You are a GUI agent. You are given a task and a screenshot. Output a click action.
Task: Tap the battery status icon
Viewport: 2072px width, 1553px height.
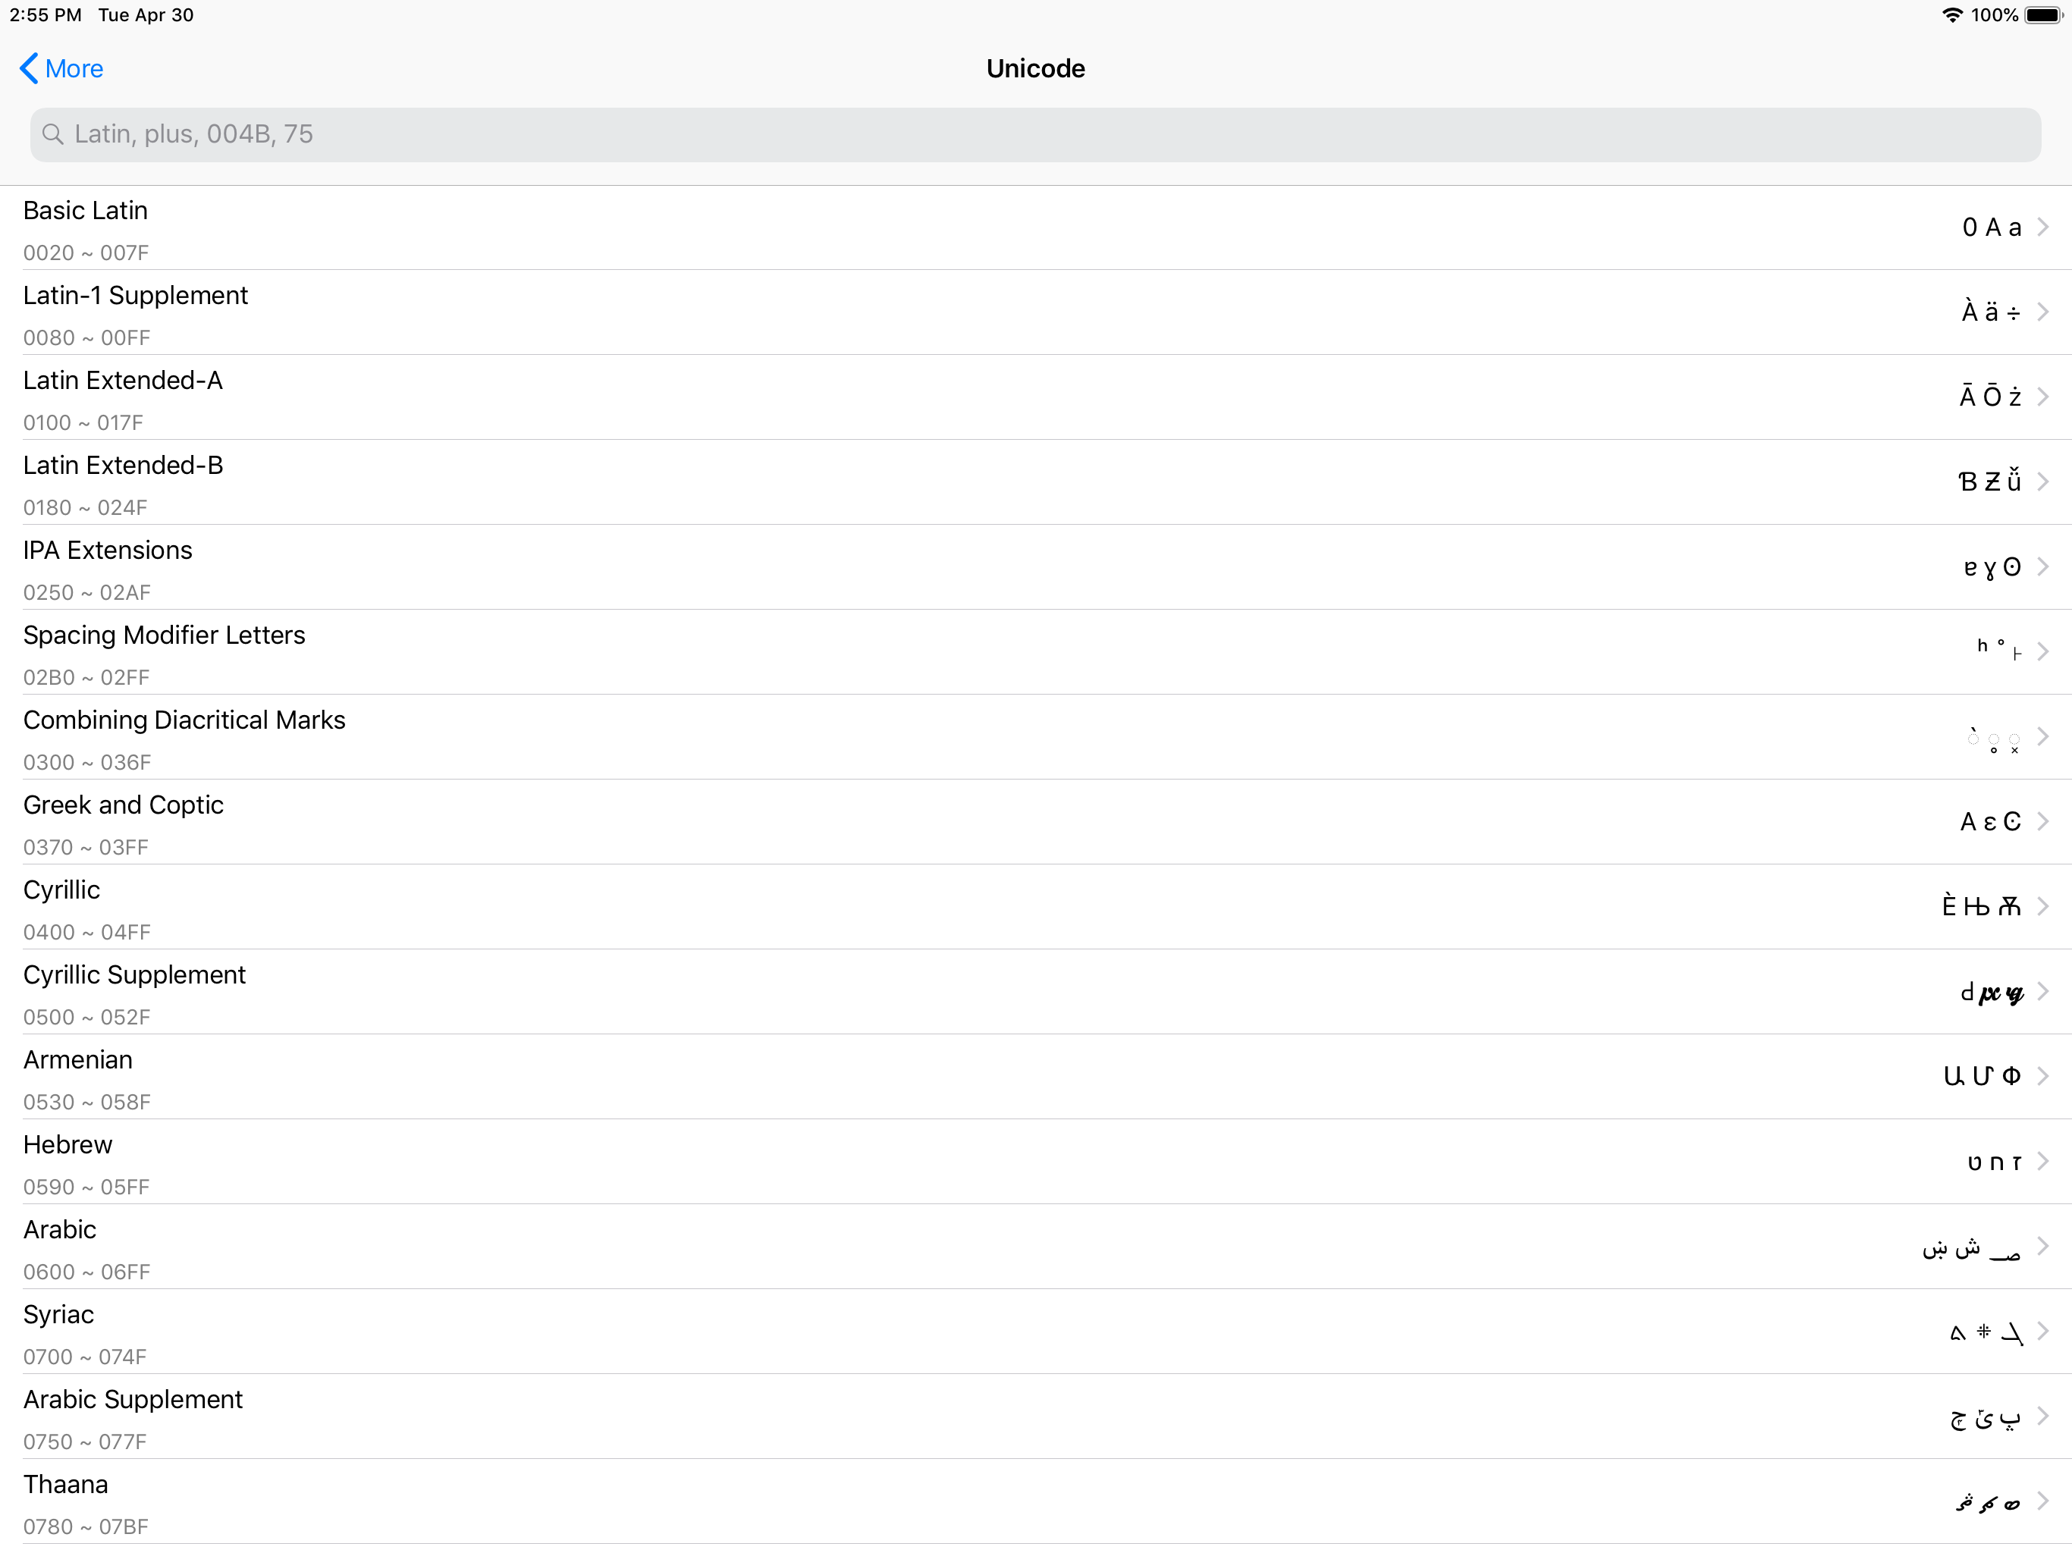2043,15
